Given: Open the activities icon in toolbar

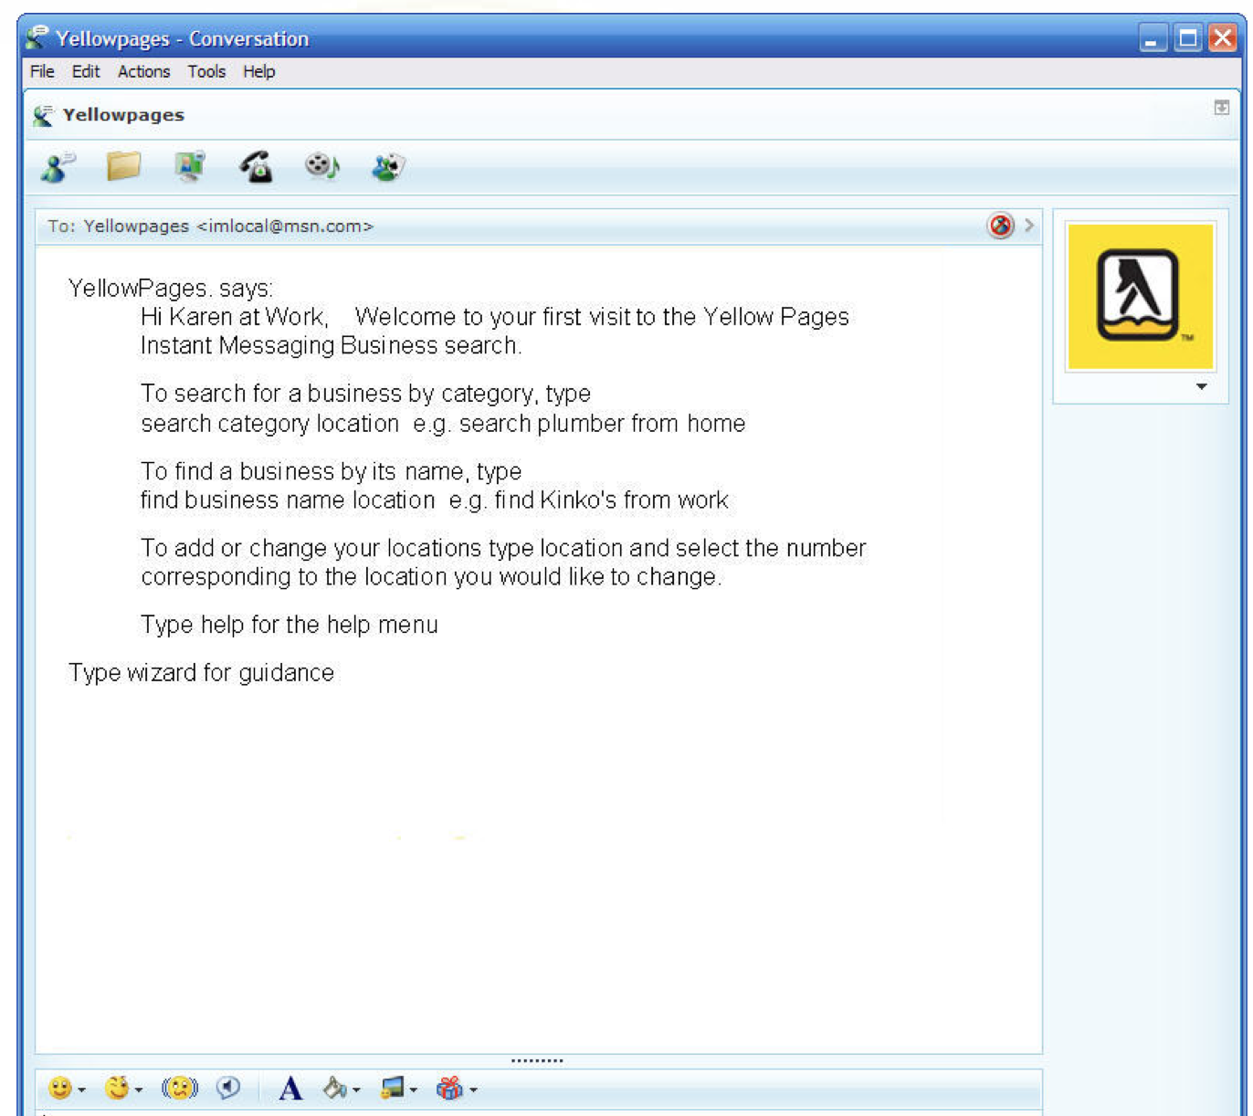Looking at the screenshot, I should [322, 166].
